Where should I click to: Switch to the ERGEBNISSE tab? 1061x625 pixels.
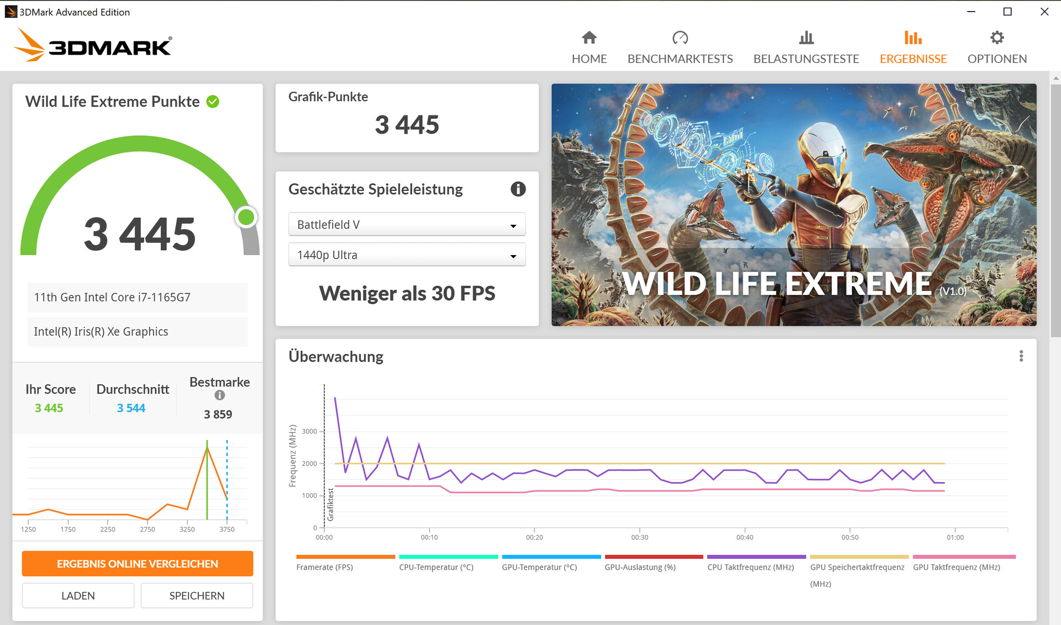[913, 59]
